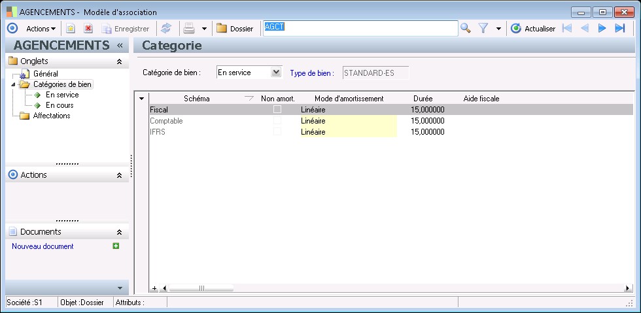Open the Actions dropdown menu

click(41, 29)
